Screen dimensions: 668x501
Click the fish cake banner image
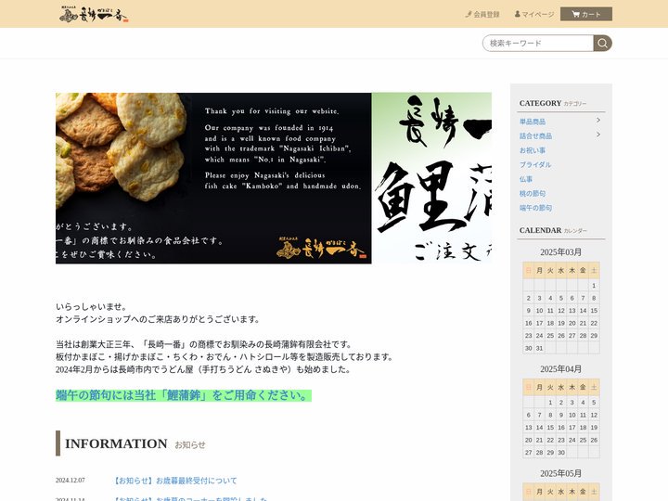[x=213, y=178]
